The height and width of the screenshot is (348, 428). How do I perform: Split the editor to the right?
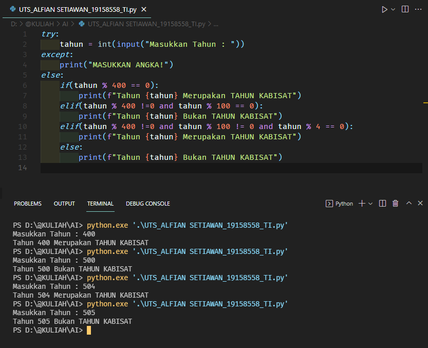(x=405, y=9)
